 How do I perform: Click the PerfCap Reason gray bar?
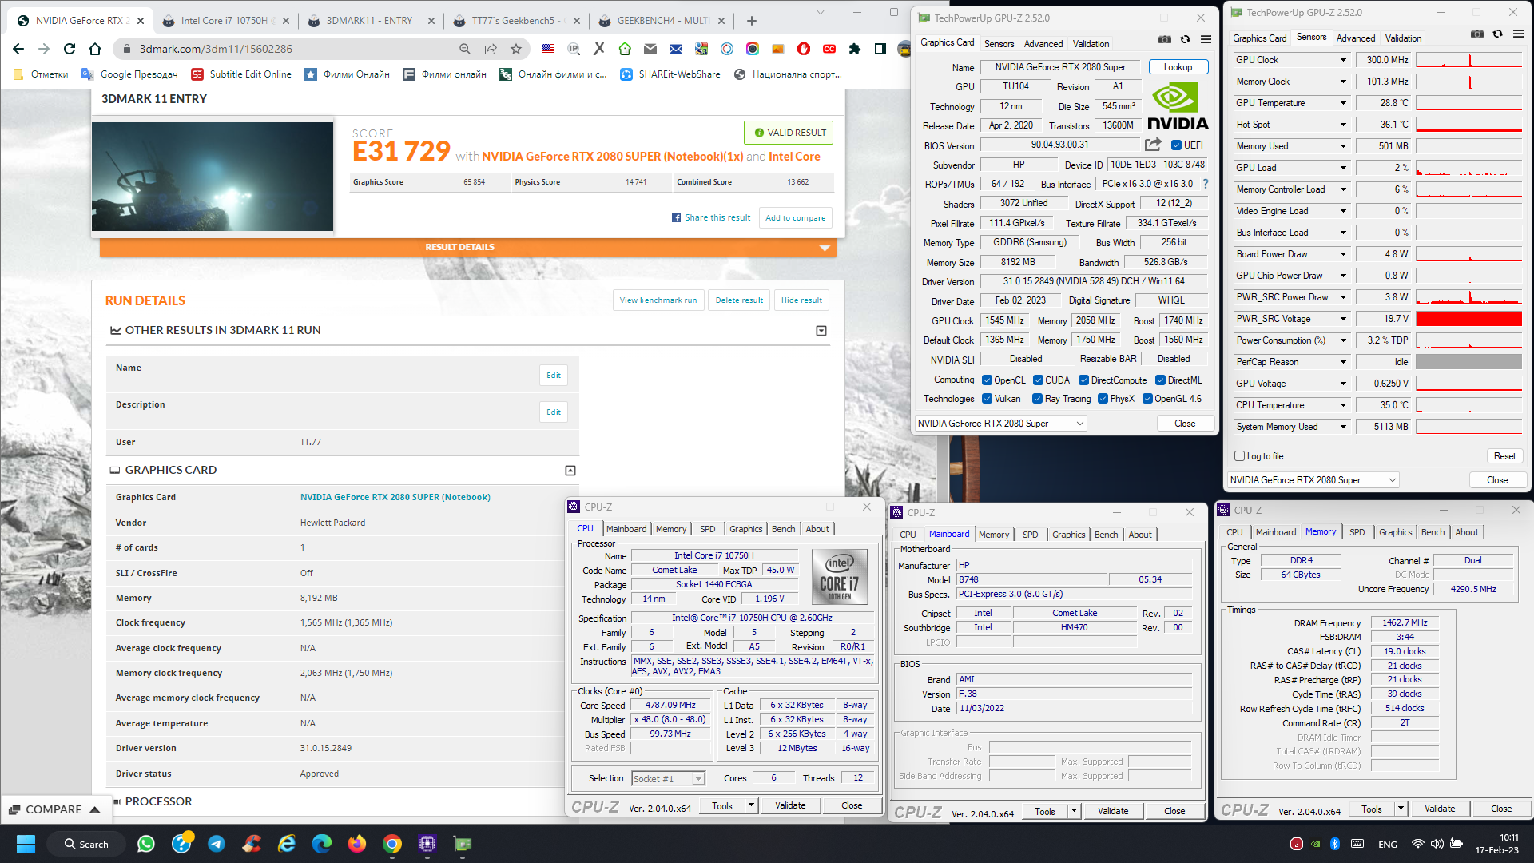pyautogui.click(x=1468, y=362)
